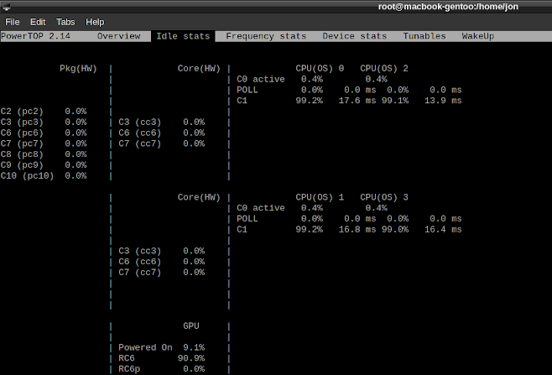
Task: Click the GPU section header
Action: [x=191, y=326]
